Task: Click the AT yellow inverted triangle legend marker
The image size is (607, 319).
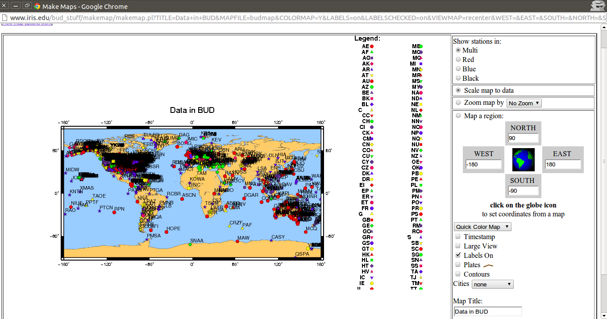Action: (x=372, y=75)
